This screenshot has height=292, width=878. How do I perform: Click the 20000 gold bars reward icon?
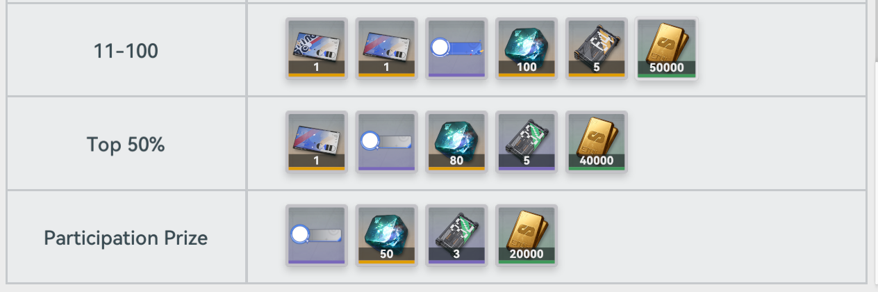527,235
